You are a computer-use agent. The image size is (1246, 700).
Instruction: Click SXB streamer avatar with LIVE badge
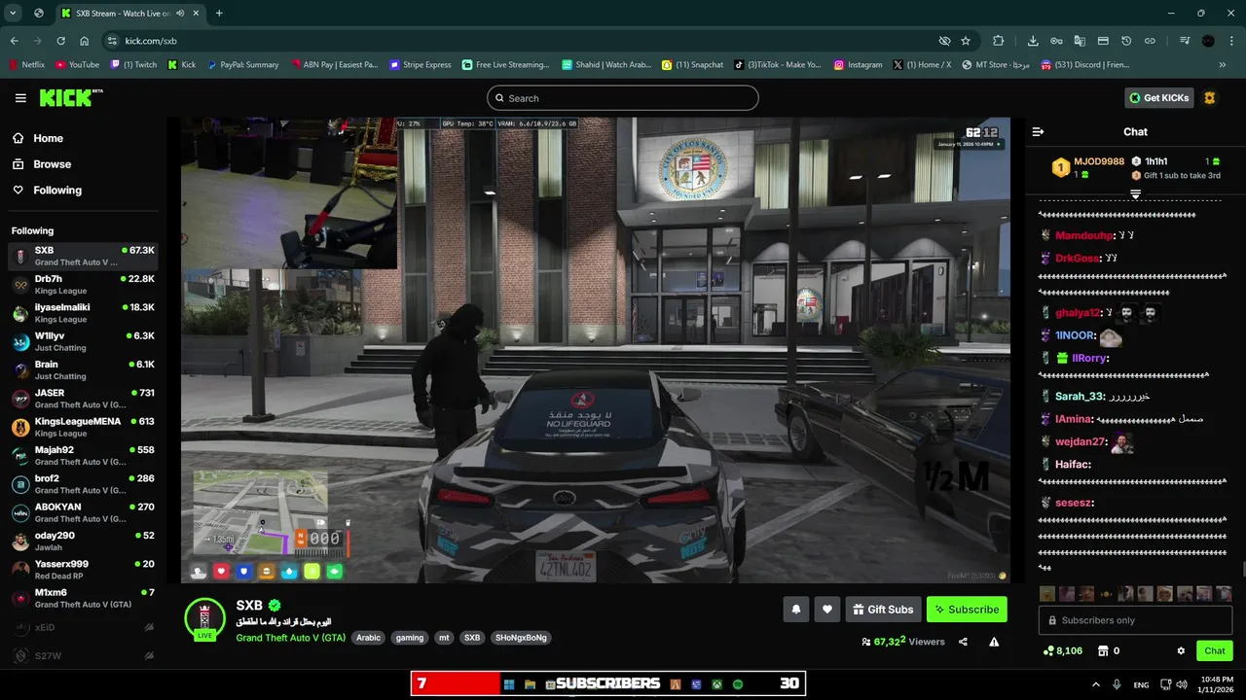(x=204, y=618)
